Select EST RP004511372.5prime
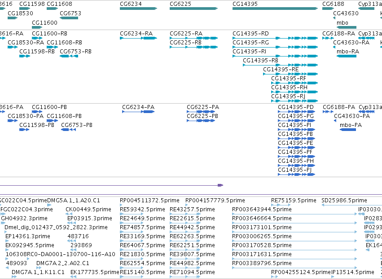The width and height of the screenshot is (382, 279). click(122, 205)
